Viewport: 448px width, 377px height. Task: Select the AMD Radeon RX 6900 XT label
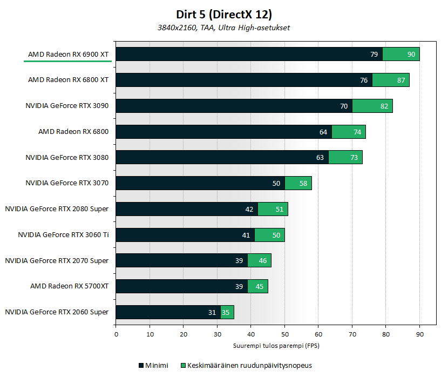[68, 54]
